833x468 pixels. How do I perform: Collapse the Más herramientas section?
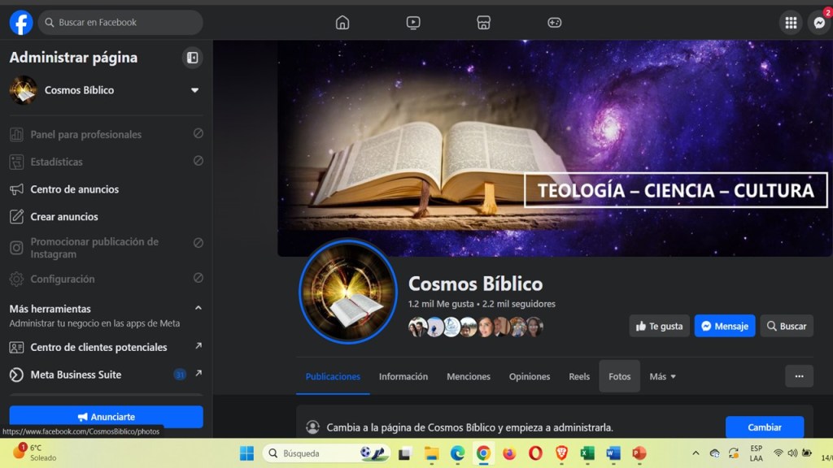[x=198, y=309]
